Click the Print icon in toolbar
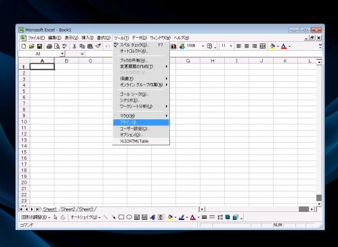 click(49, 46)
